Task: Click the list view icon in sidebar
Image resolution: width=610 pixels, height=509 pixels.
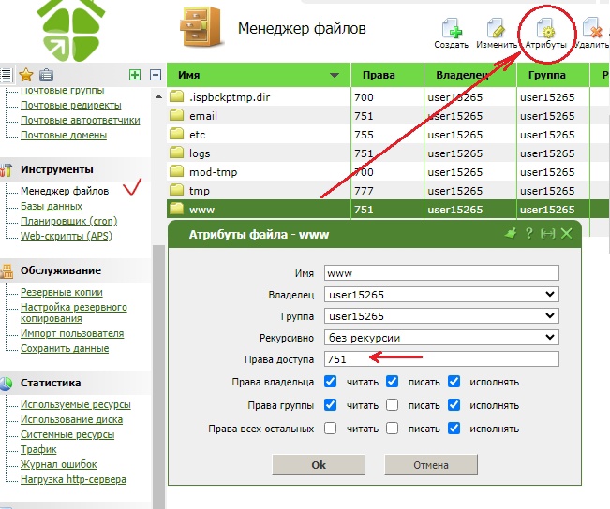Action: coord(6,75)
